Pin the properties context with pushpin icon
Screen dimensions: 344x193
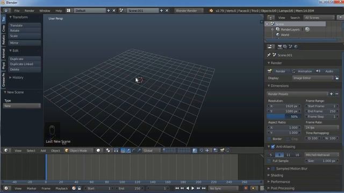point(269,55)
